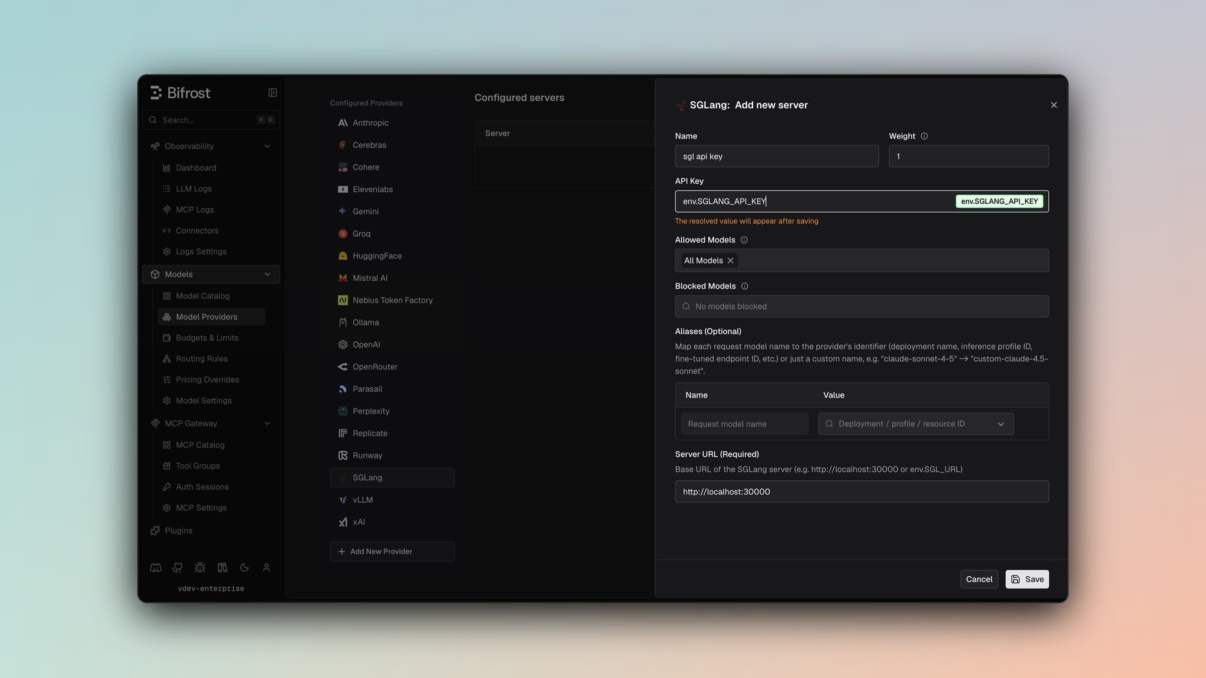The height and width of the screenshot is (678, 1206).
Task: Click the Name input field
Action: coord(777,156)
